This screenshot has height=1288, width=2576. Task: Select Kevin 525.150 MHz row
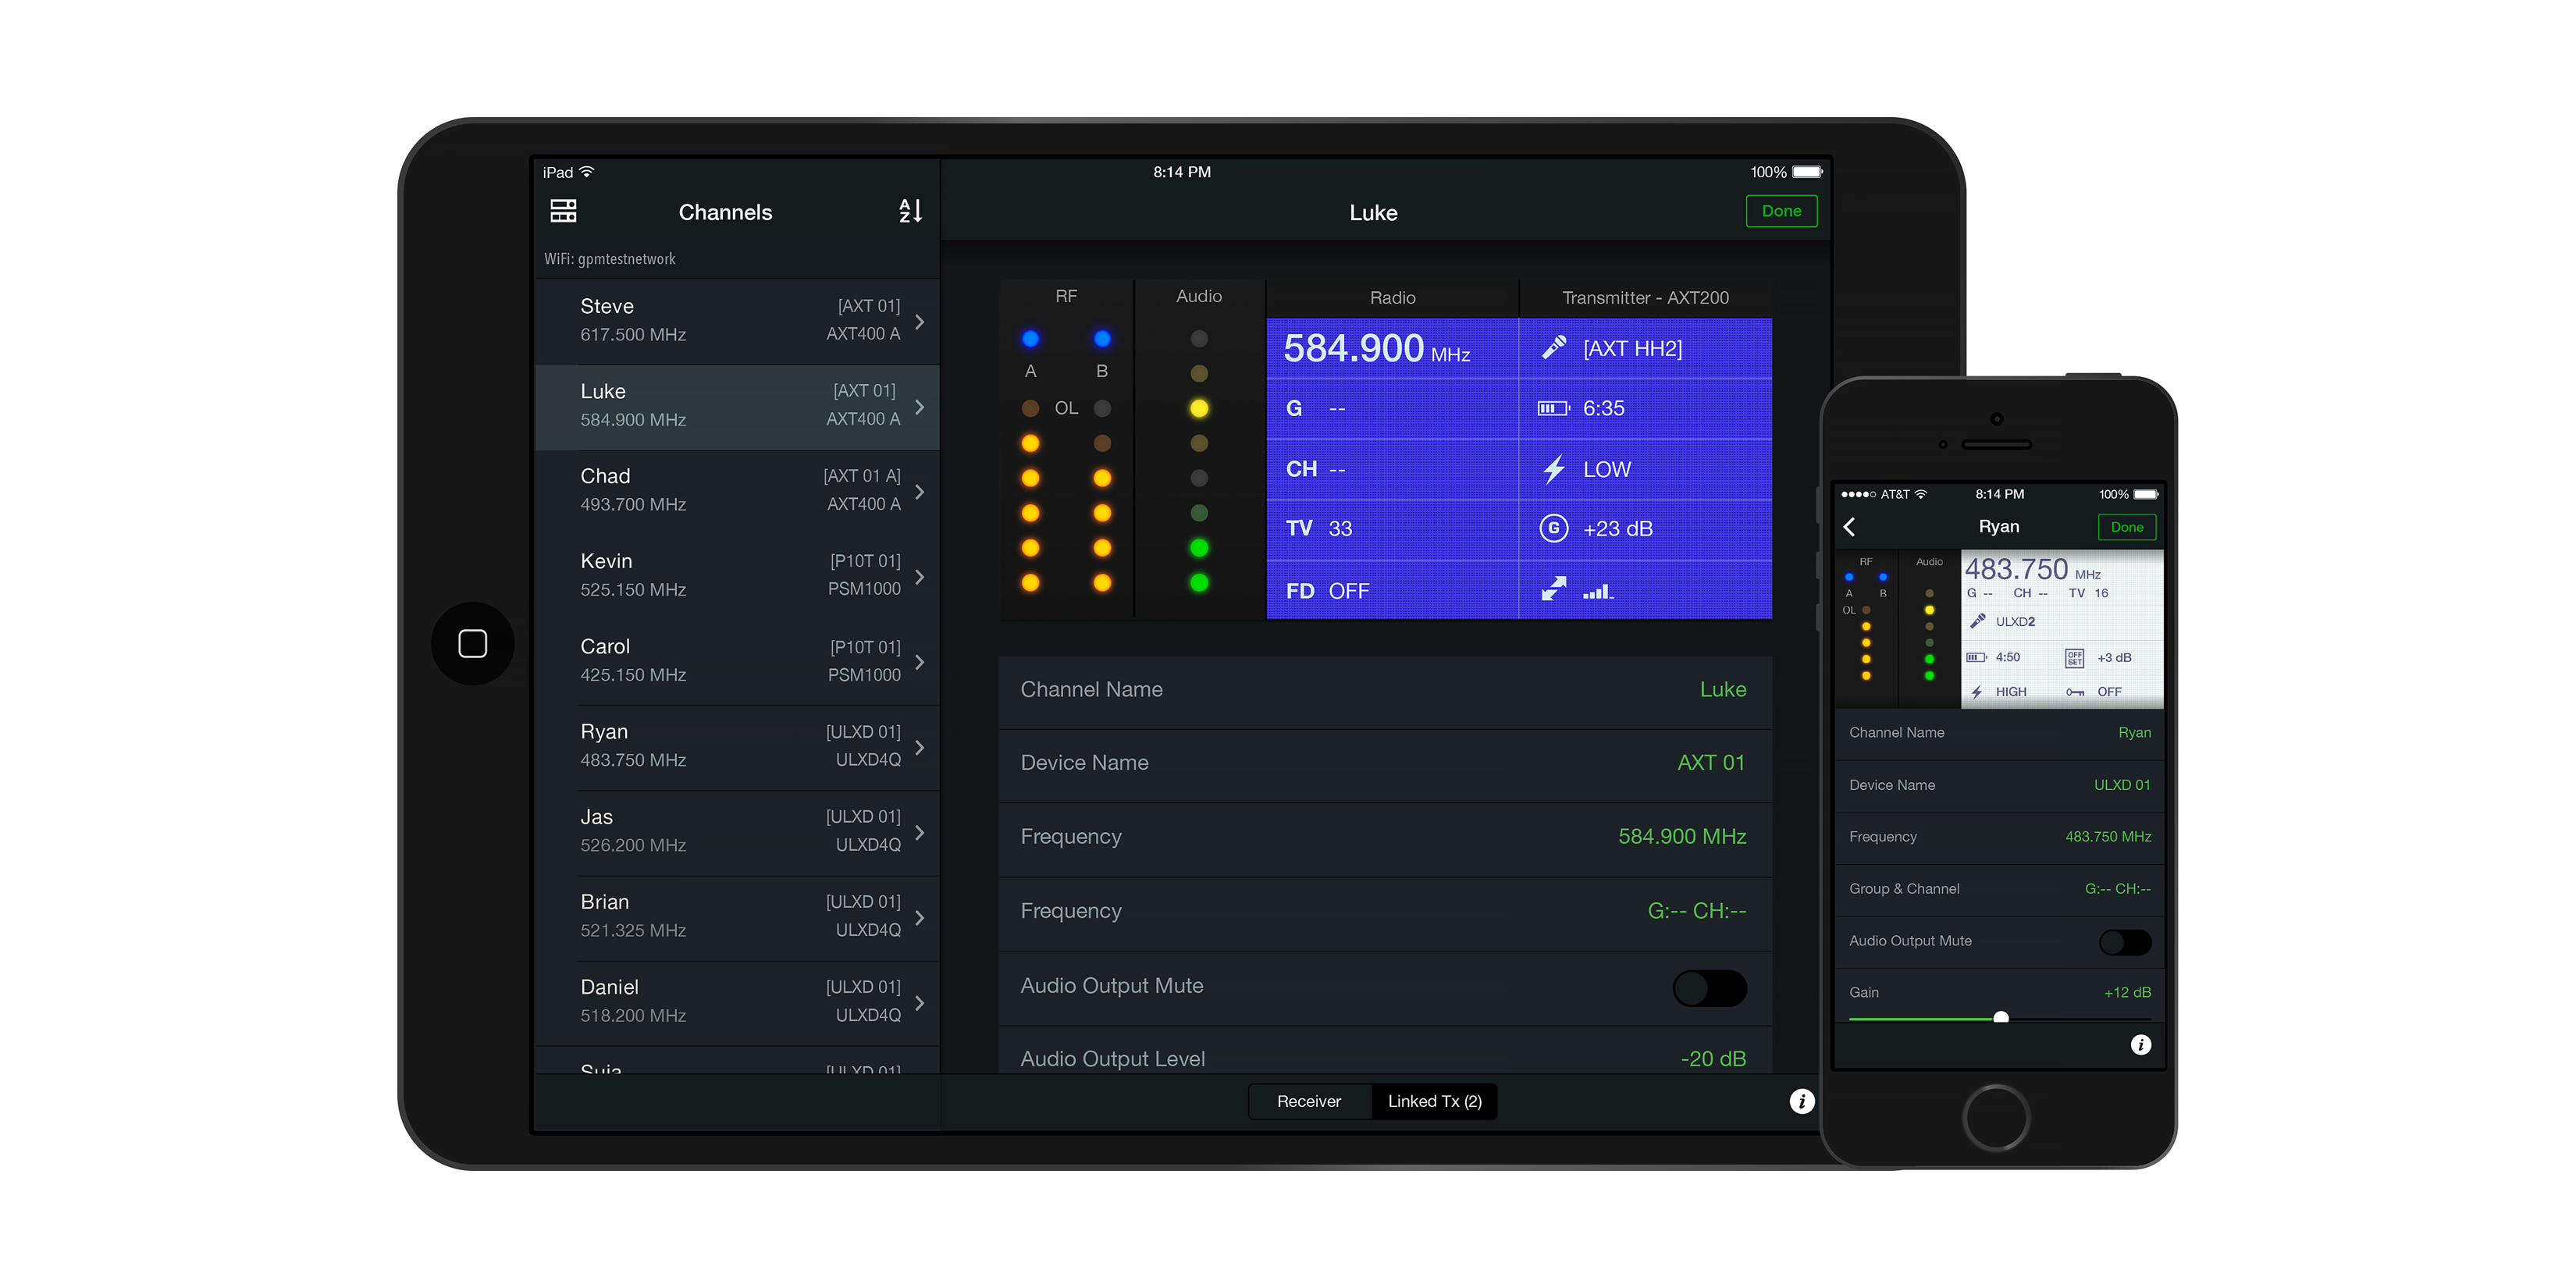738,576
